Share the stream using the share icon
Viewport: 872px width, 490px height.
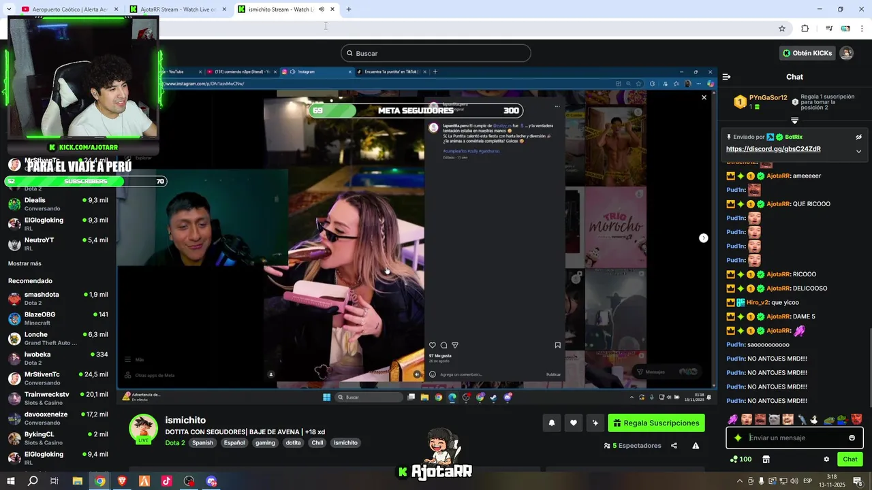tap(674, 446)
